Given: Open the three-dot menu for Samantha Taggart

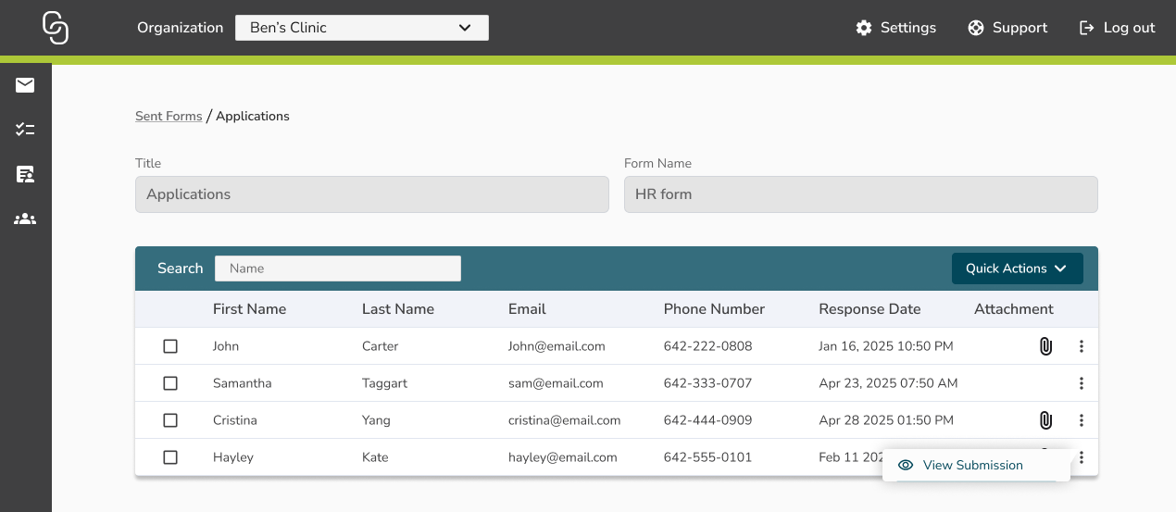Looking at the screenshot, I should click(1081, 383).
